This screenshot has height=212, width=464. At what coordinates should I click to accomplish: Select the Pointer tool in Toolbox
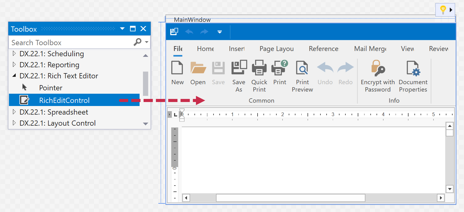[x=51, y=88]
